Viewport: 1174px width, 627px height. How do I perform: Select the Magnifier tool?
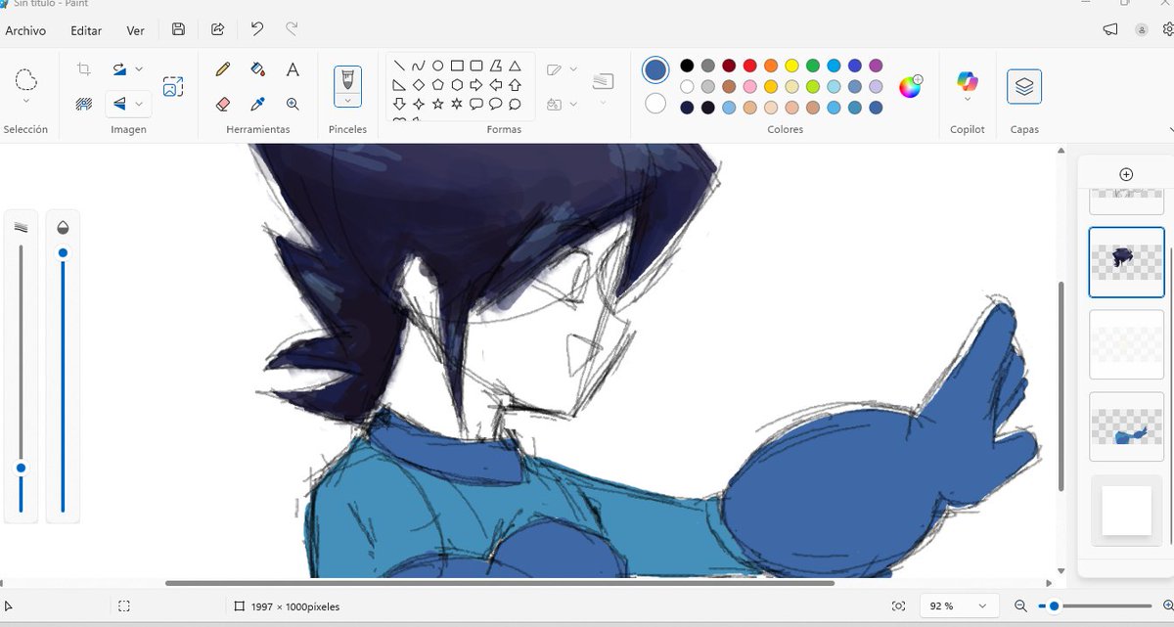[293, 103]
